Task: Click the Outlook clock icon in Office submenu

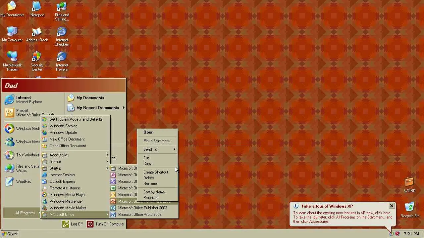Action: [x=113, y=195]
